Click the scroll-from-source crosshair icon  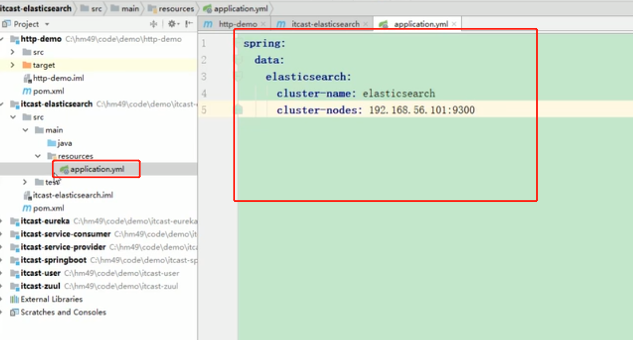[154, 24]
